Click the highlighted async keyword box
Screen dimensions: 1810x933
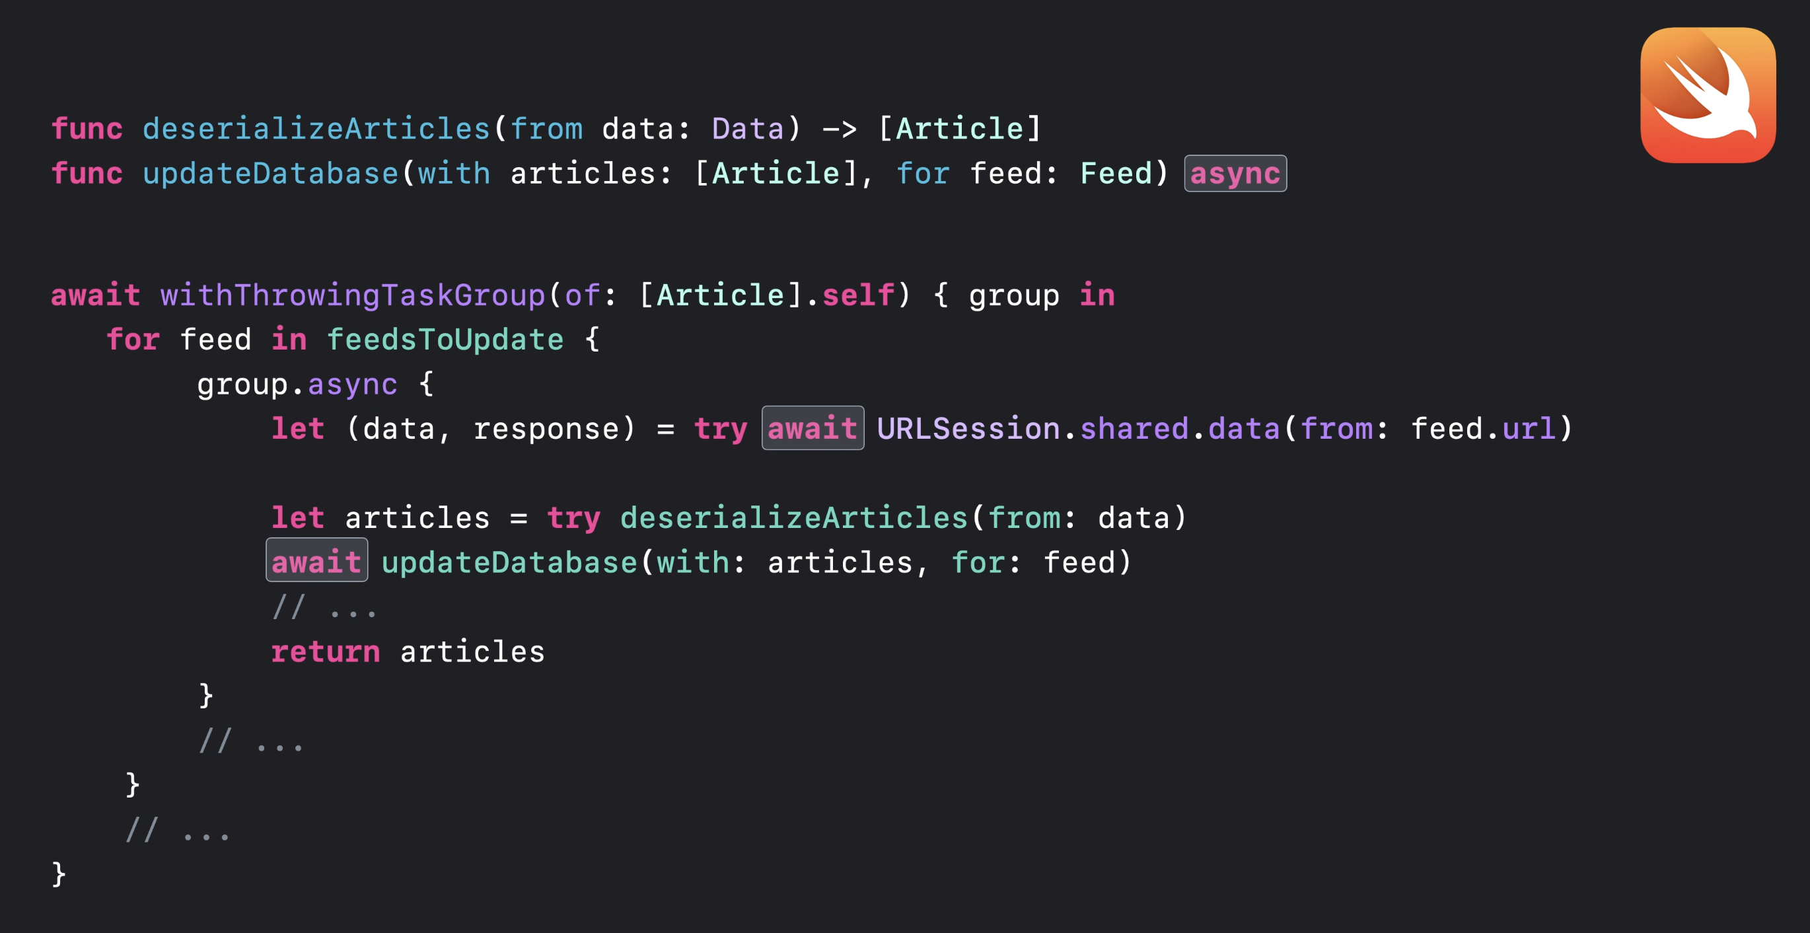pyautogui.click(x=1235, y=174)
